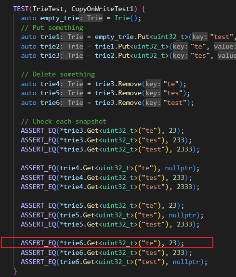Image resolution: width=236 pixels, height=277 pixels.
Task: Click the ': Trie' type hint after trie6
Action: [71, 102]
